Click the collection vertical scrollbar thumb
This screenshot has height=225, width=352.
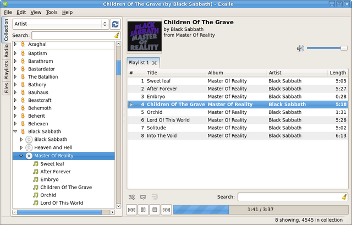[x=119, y=68]
